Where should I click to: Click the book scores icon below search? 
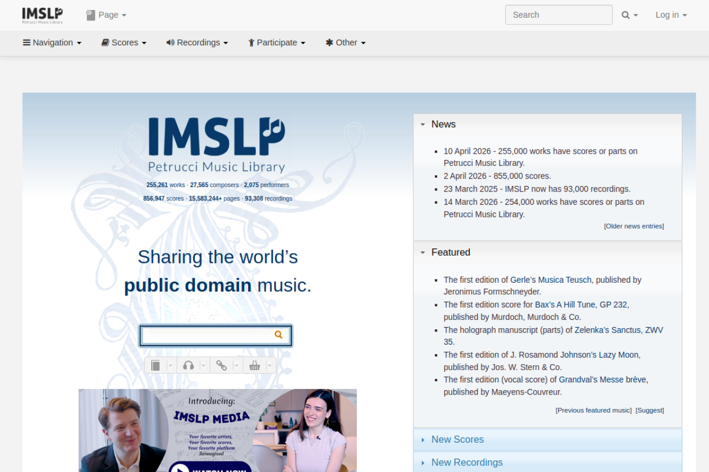coord(156,365)
